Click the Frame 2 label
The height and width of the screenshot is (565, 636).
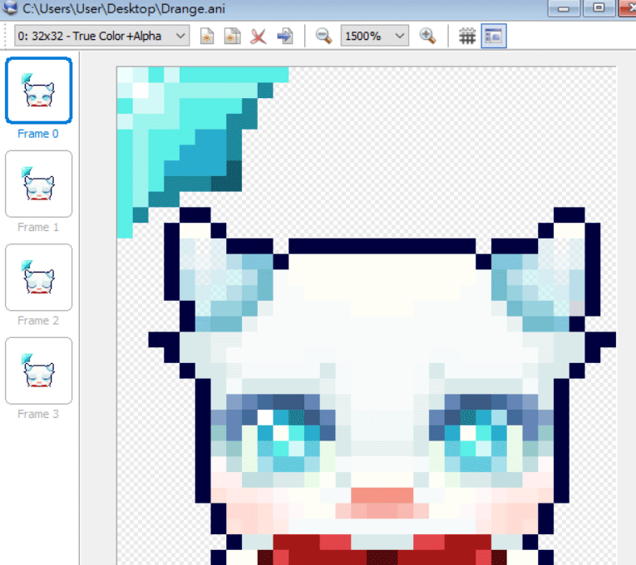[38, 321]
